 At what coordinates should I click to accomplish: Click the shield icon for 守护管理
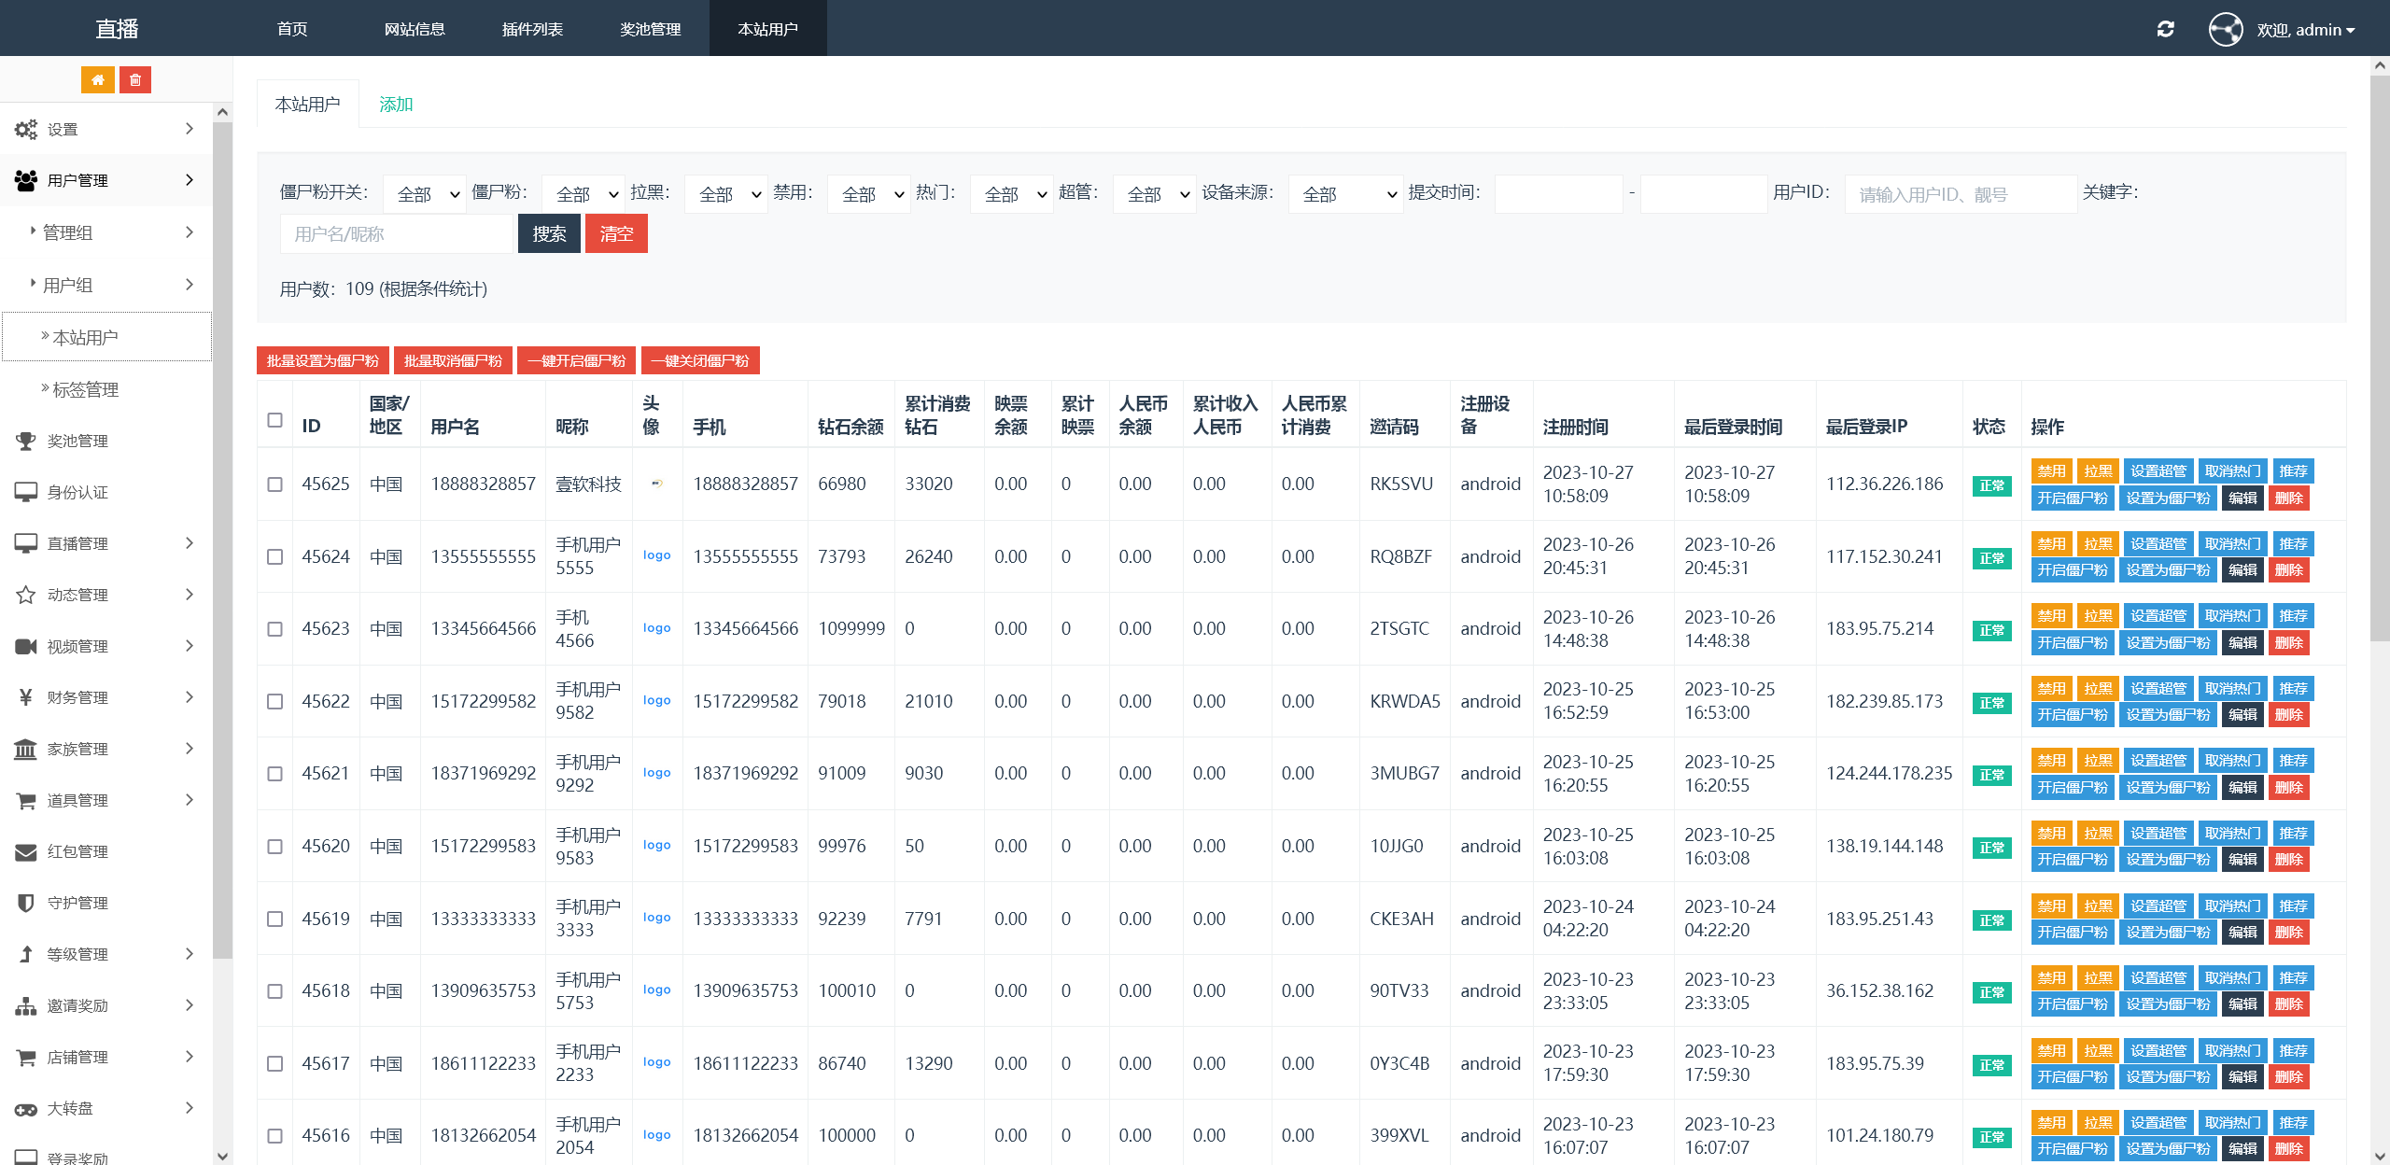point(26,903)
